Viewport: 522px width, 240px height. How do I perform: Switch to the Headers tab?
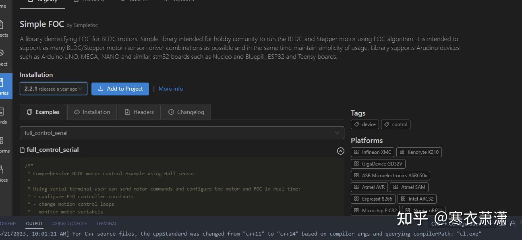click(139, 112)
